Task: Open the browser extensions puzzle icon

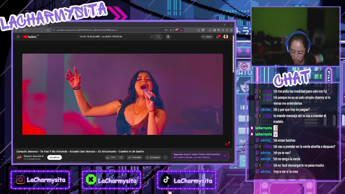Action: coord(199,30)
